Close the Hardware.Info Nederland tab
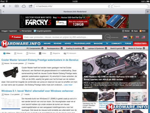 click(x=3, y=12)
